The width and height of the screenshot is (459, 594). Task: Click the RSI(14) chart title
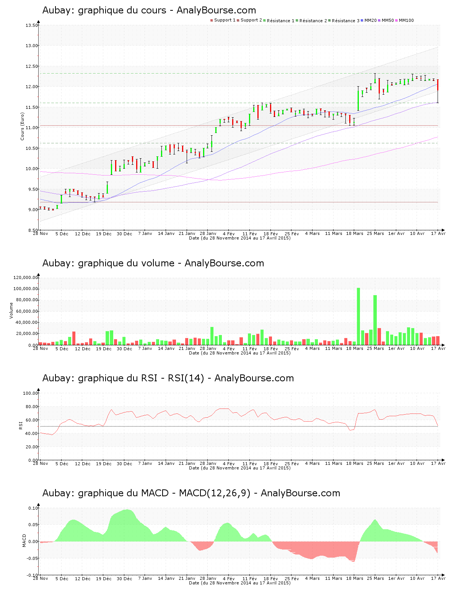(x=168, y=378)
